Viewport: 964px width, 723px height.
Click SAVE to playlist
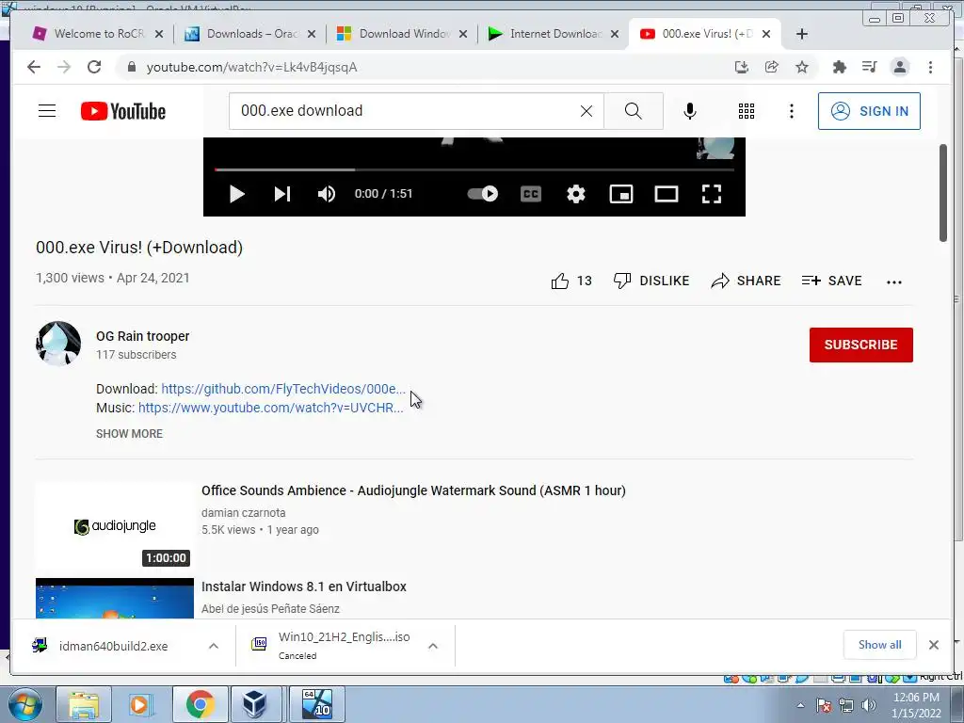[x=832, y=281]
